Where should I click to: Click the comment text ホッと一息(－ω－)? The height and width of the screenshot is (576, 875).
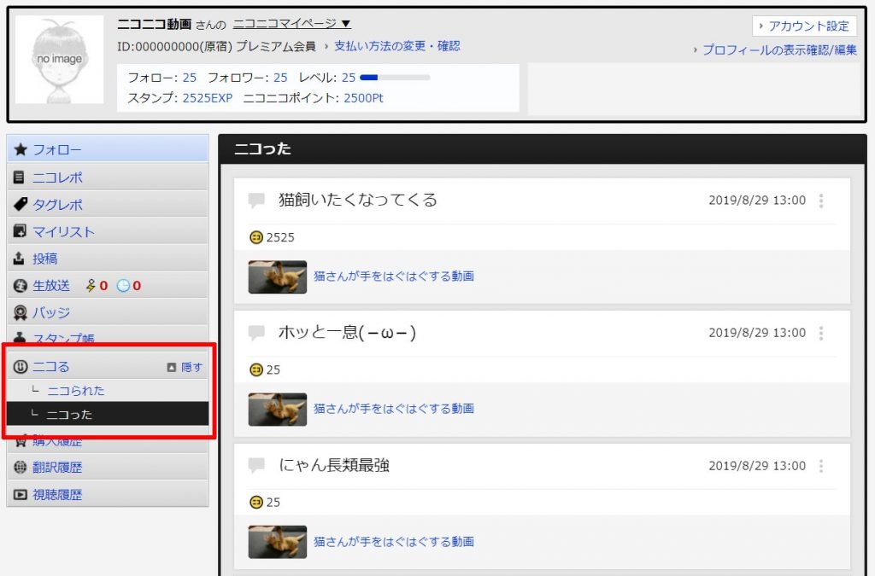coord(347,333)
